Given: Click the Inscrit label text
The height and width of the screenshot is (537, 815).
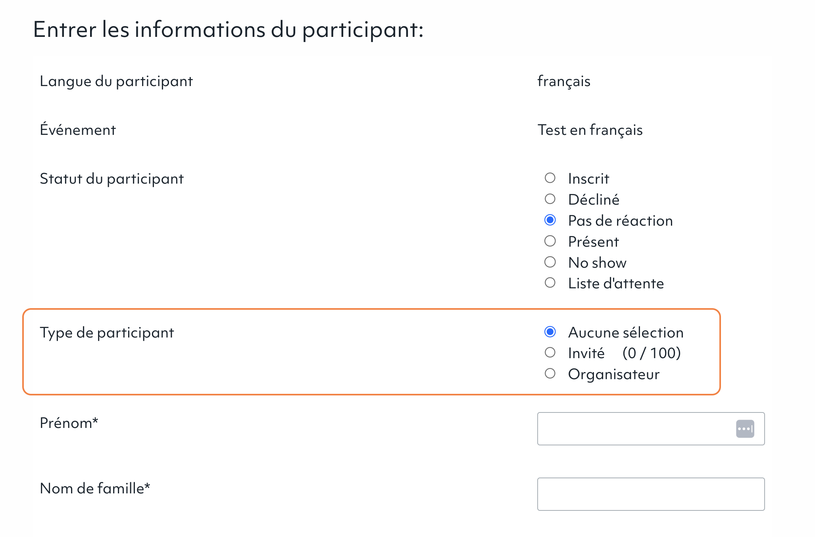Looking at the screenshot, I should coord(588,178).
